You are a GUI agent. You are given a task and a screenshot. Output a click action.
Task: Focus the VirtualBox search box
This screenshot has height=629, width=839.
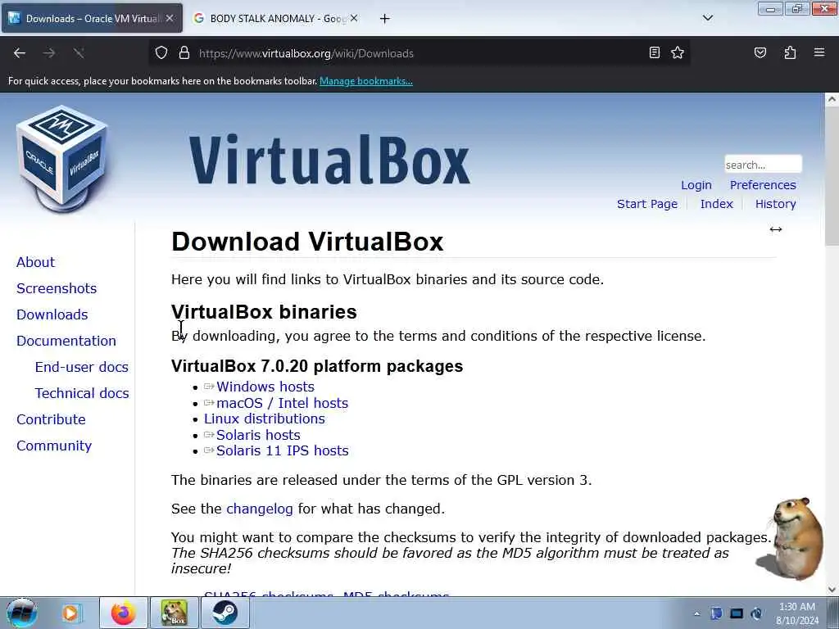point(763,164)
